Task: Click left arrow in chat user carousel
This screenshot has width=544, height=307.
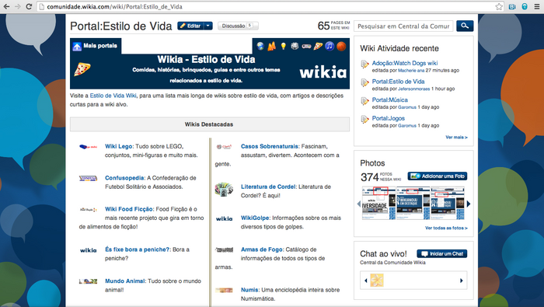Action: coord(366,281)
